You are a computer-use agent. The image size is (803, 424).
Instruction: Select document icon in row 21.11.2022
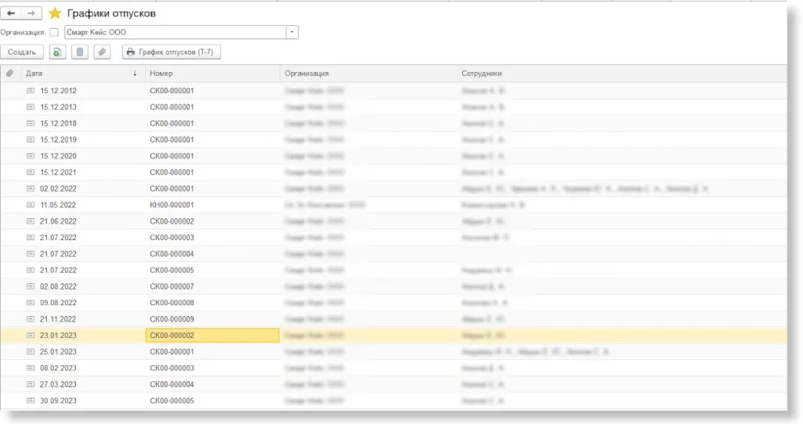click(x=31, y=319)
